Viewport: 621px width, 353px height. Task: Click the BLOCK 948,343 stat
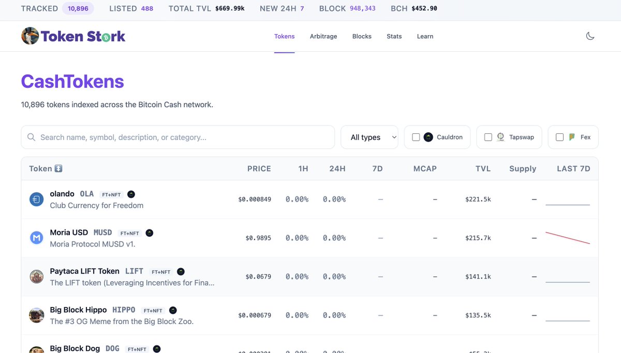[x=347, y=8]
